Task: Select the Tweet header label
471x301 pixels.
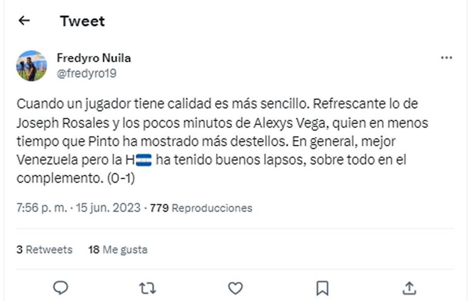Action: [x=82, y=21]
